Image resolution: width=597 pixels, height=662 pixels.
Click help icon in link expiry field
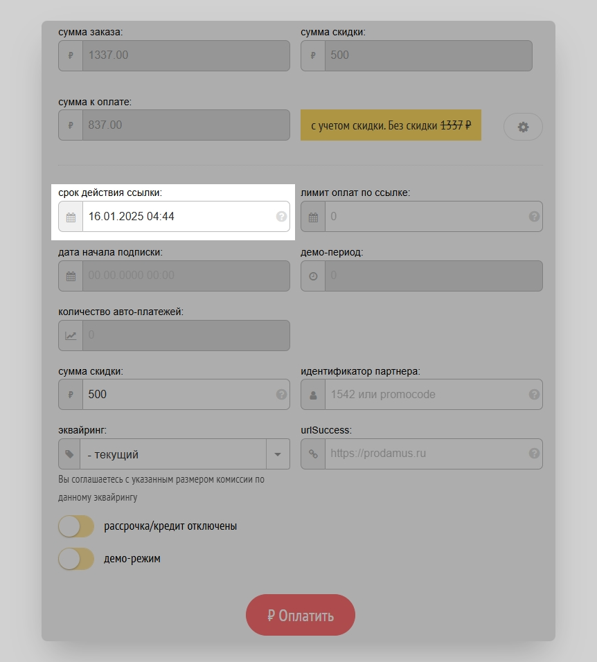281,217
